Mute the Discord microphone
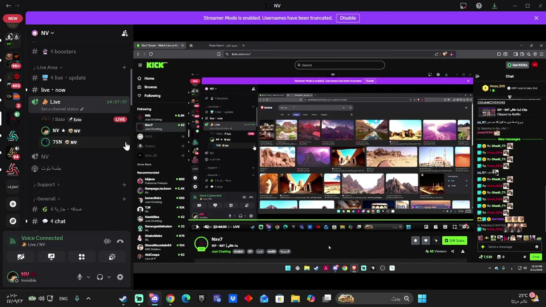Image resolution: width=546 pixels, height=307 pixels. tap(79, 277)
